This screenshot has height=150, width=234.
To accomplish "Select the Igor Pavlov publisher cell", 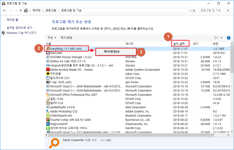I will 132,82.
